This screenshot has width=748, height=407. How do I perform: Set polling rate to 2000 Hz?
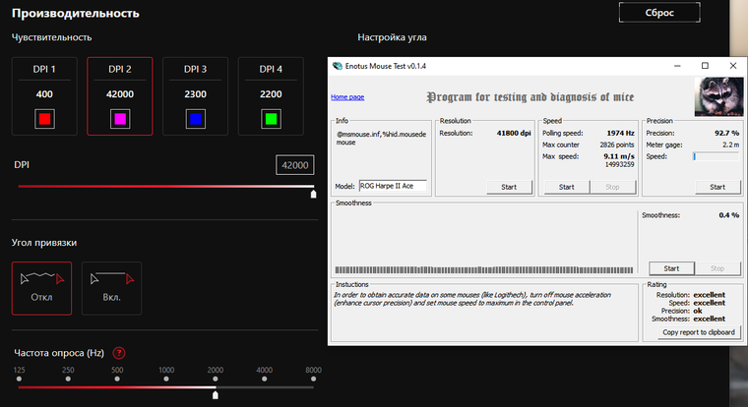[x=216, y=378]
